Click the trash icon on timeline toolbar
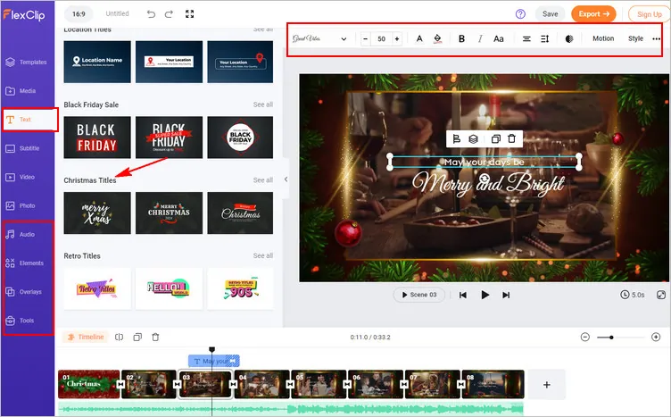The image size is (671, 417). click(155, 337)
